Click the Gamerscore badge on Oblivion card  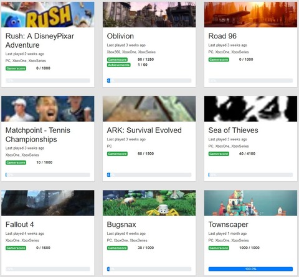(x=117, y=60)
